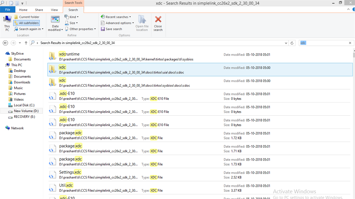This screenshot has width=355, height=199.
Task: Open the Other properties dropdown
Action: point(81,29)
